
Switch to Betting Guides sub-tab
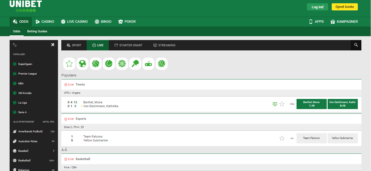(x=37, y=31)
